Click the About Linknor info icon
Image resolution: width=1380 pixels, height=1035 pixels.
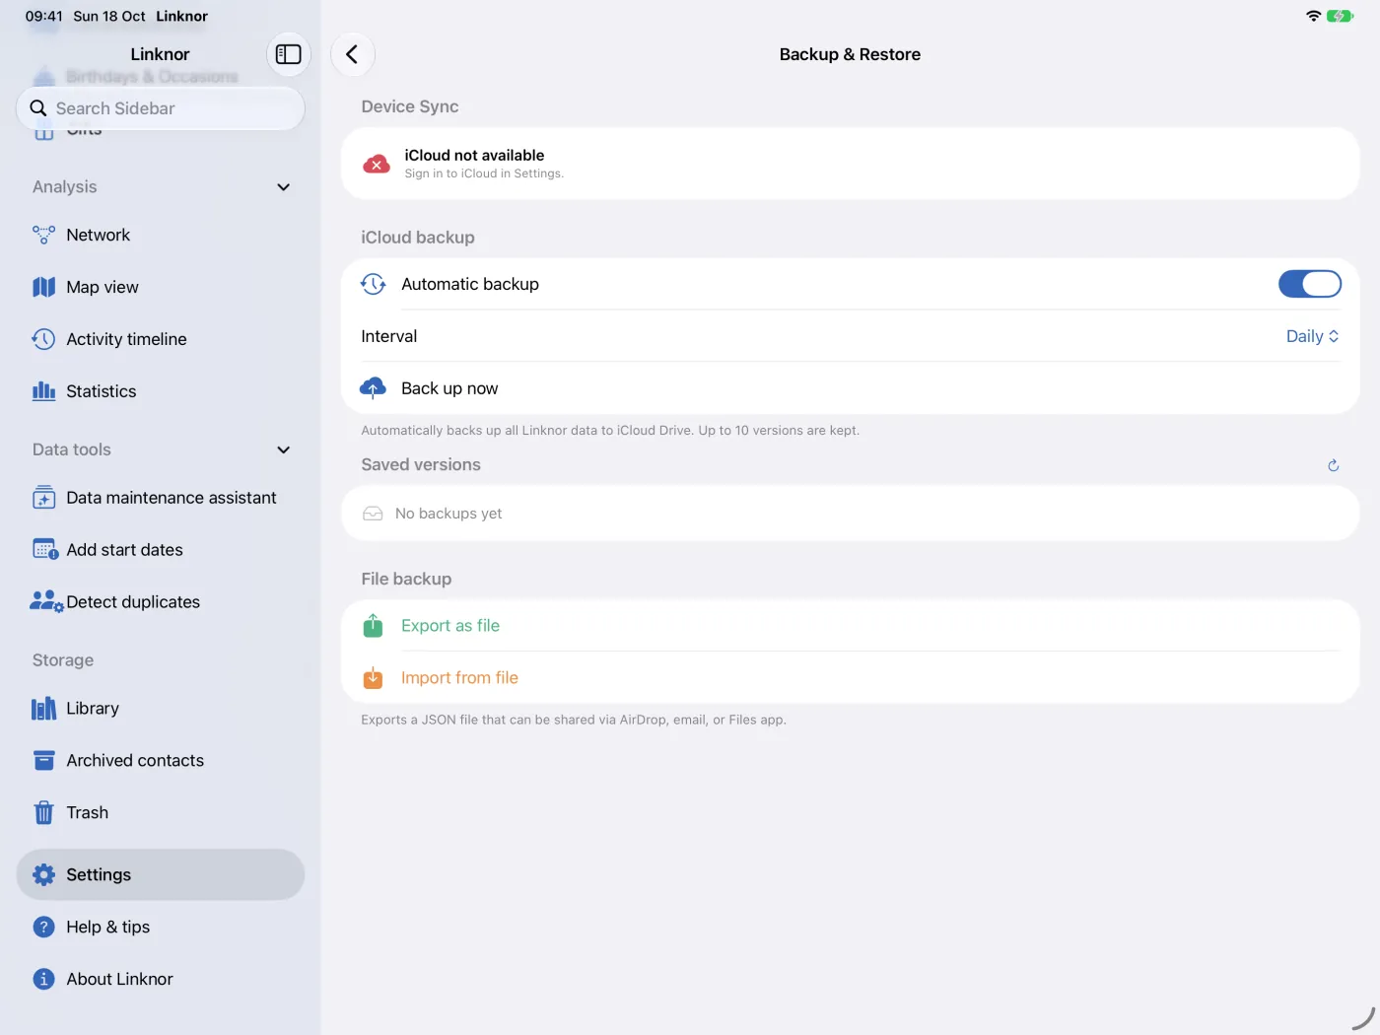[x=43, y=979]
